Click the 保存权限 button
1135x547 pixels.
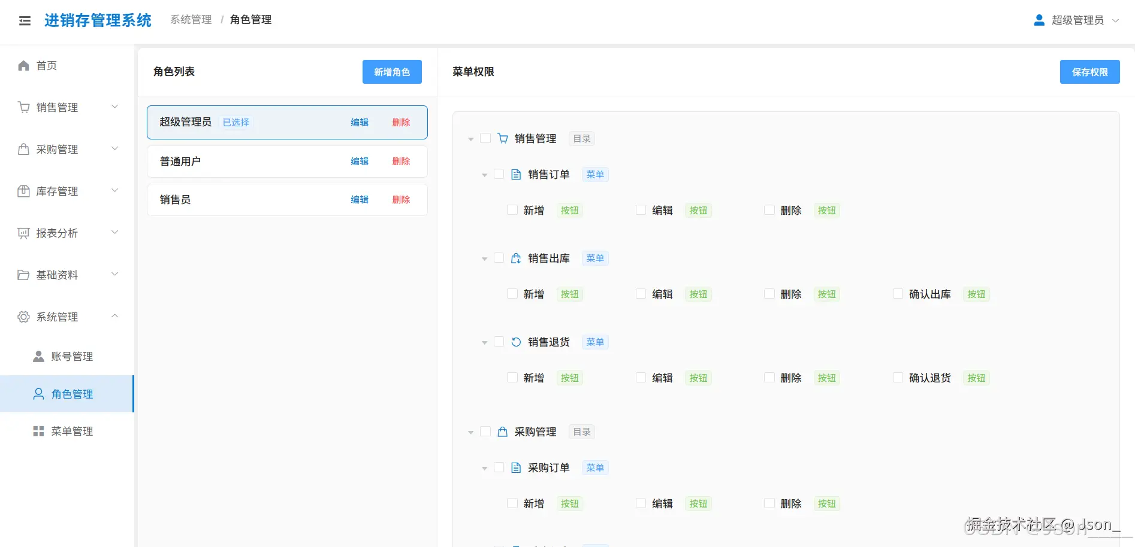click(x=1089, y=72)
